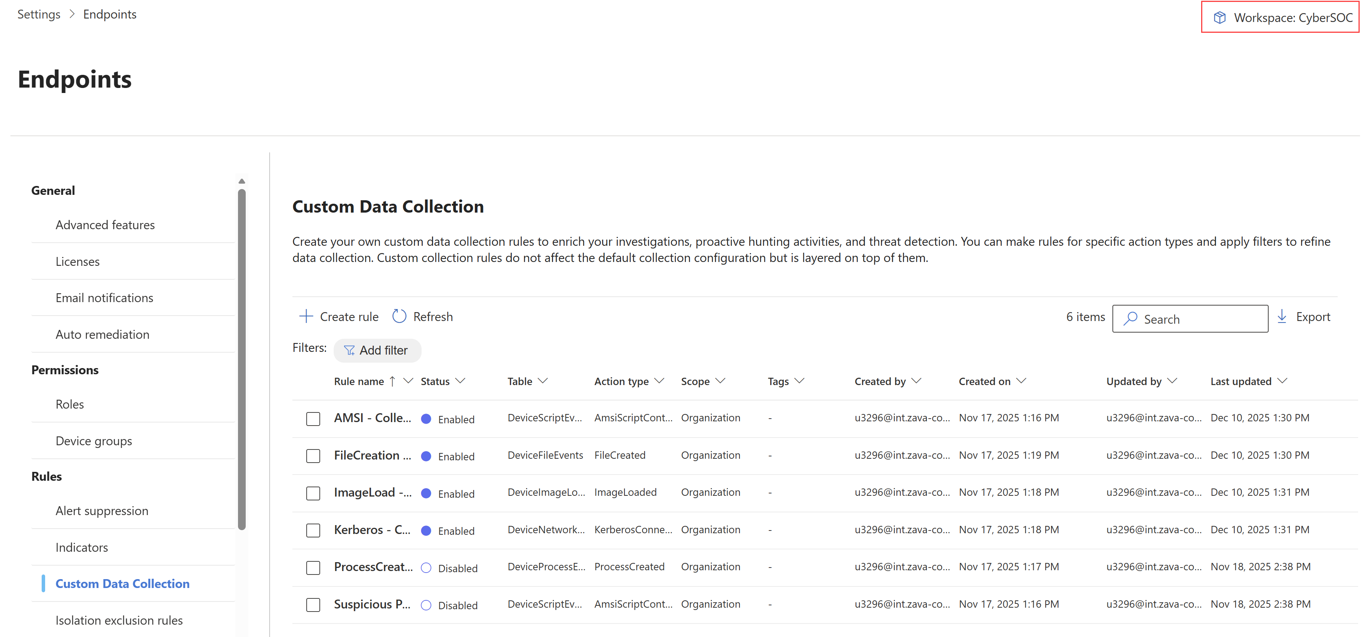Open Alert suppression rules

coord(102,511)
